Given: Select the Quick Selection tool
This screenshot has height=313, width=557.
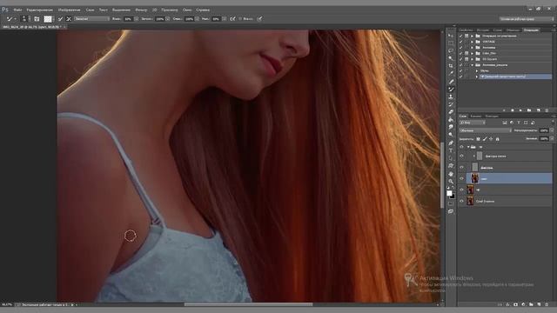Looking at the screenshot, I should pyautogui.click(x=451, y=58).
